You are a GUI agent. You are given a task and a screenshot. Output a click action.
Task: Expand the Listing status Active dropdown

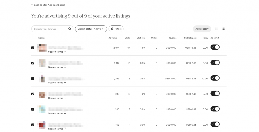[x=91, y=29]
